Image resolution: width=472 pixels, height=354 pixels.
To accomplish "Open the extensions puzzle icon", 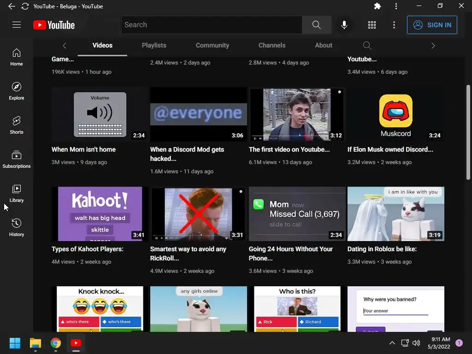I will pyautogui.click(x=377, y=6).
